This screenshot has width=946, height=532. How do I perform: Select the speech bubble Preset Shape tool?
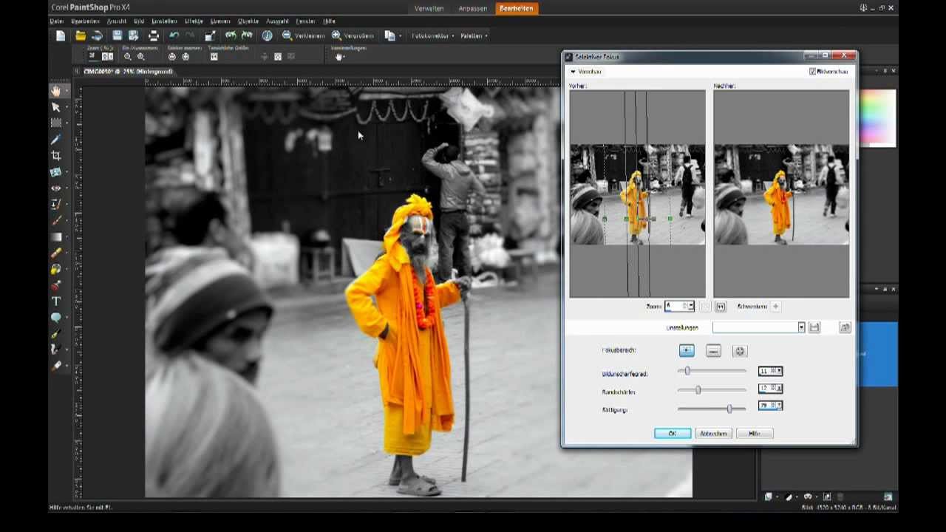(x=55, y=318)
